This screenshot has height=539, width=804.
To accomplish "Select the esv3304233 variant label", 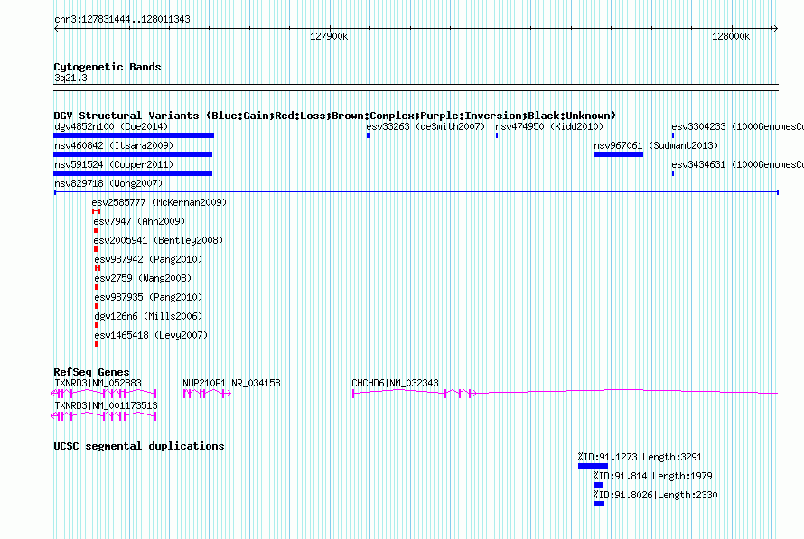I will coord(737,126).
